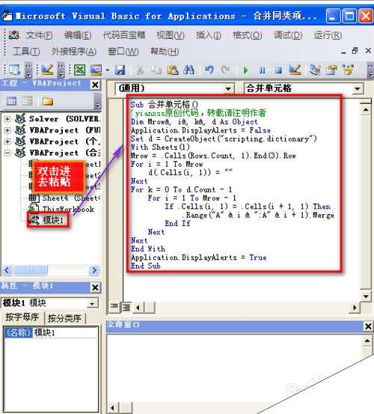The height and width of the screenshot is (414, 374).
Task: Open the 工具(T) menu
Action: [26, 52]
